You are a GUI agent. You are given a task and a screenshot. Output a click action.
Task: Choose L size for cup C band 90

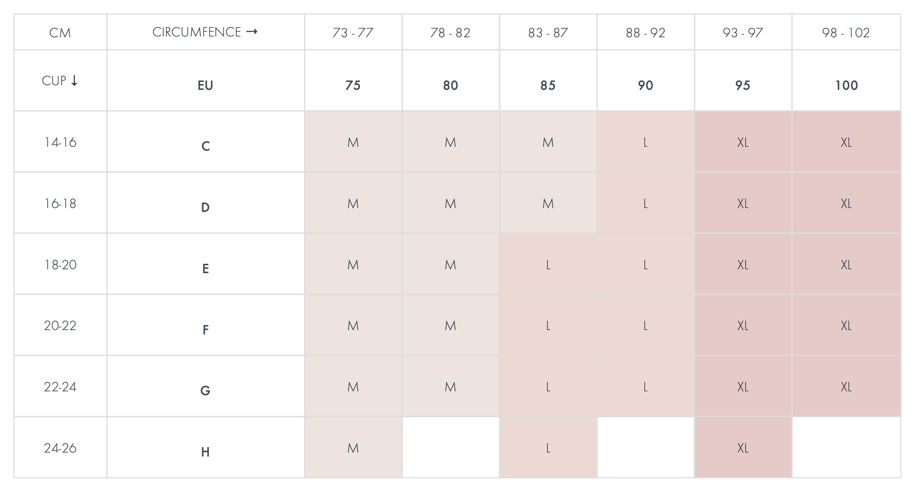[x=645, y=142]
